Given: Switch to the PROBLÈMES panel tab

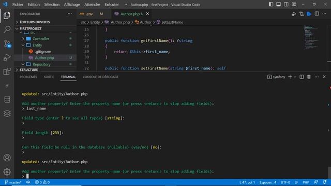Looking at the screenshot, I should 28,77.
